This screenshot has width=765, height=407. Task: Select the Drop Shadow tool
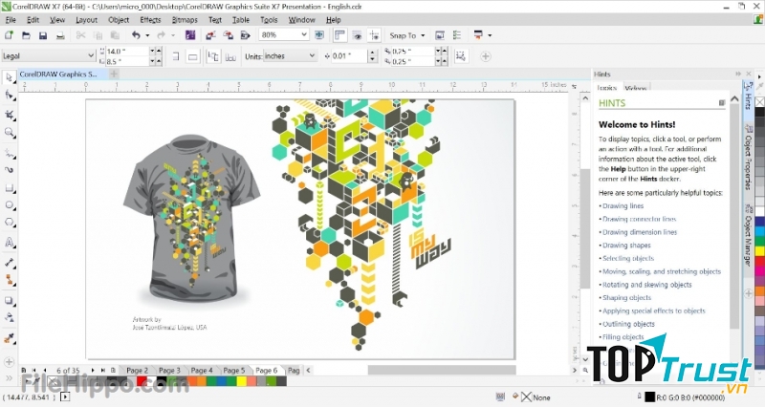pos(9,301)
